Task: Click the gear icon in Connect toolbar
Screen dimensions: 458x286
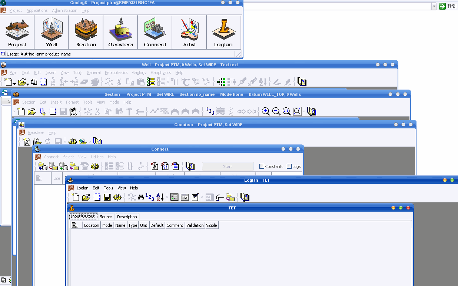Action: (95, 166)
